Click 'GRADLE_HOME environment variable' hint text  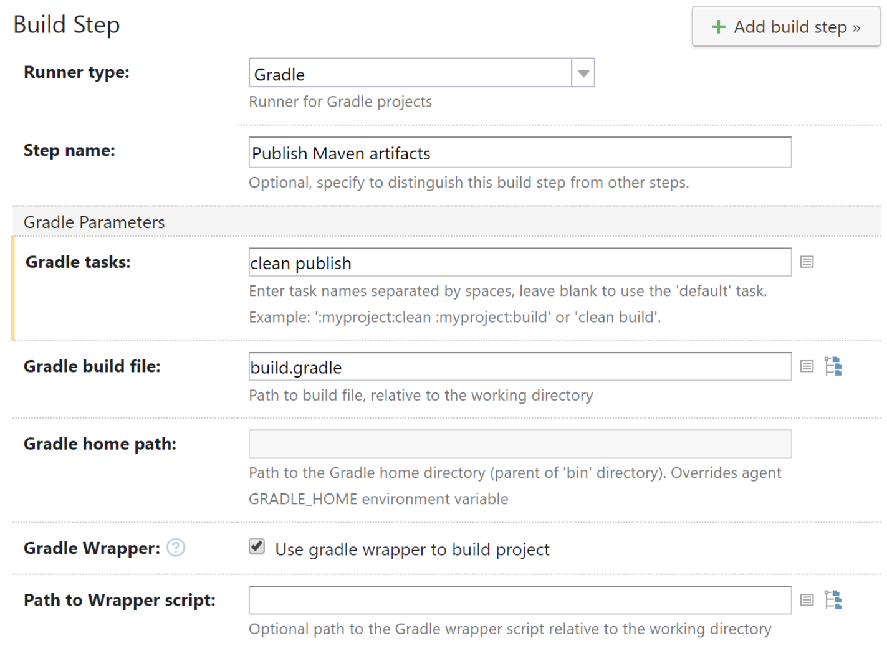[378, 499]
